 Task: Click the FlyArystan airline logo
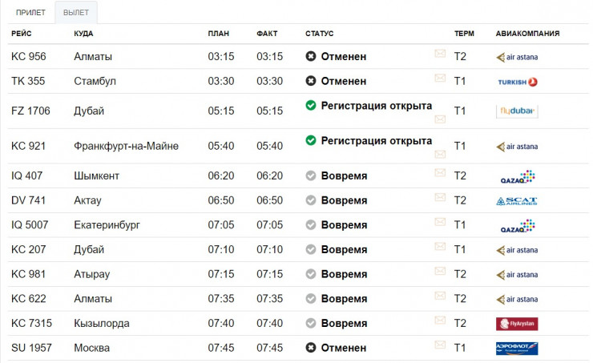click(517, 324)
